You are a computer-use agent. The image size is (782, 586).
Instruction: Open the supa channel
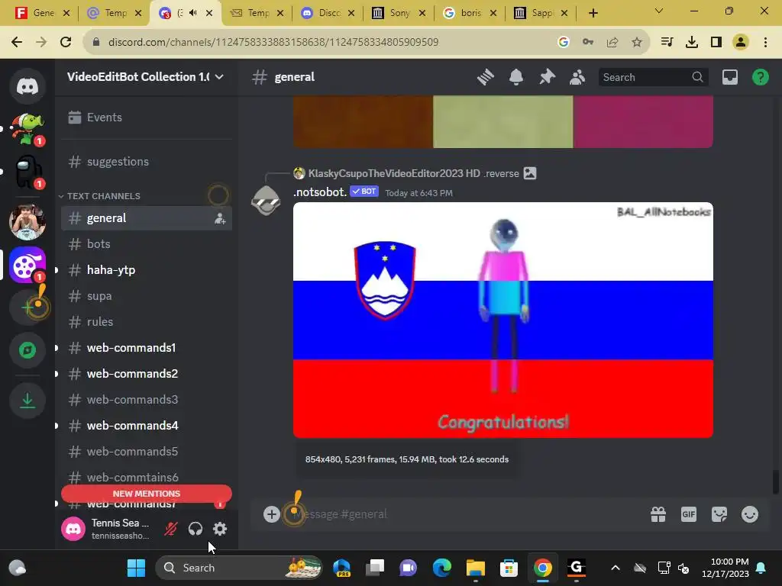146,296
